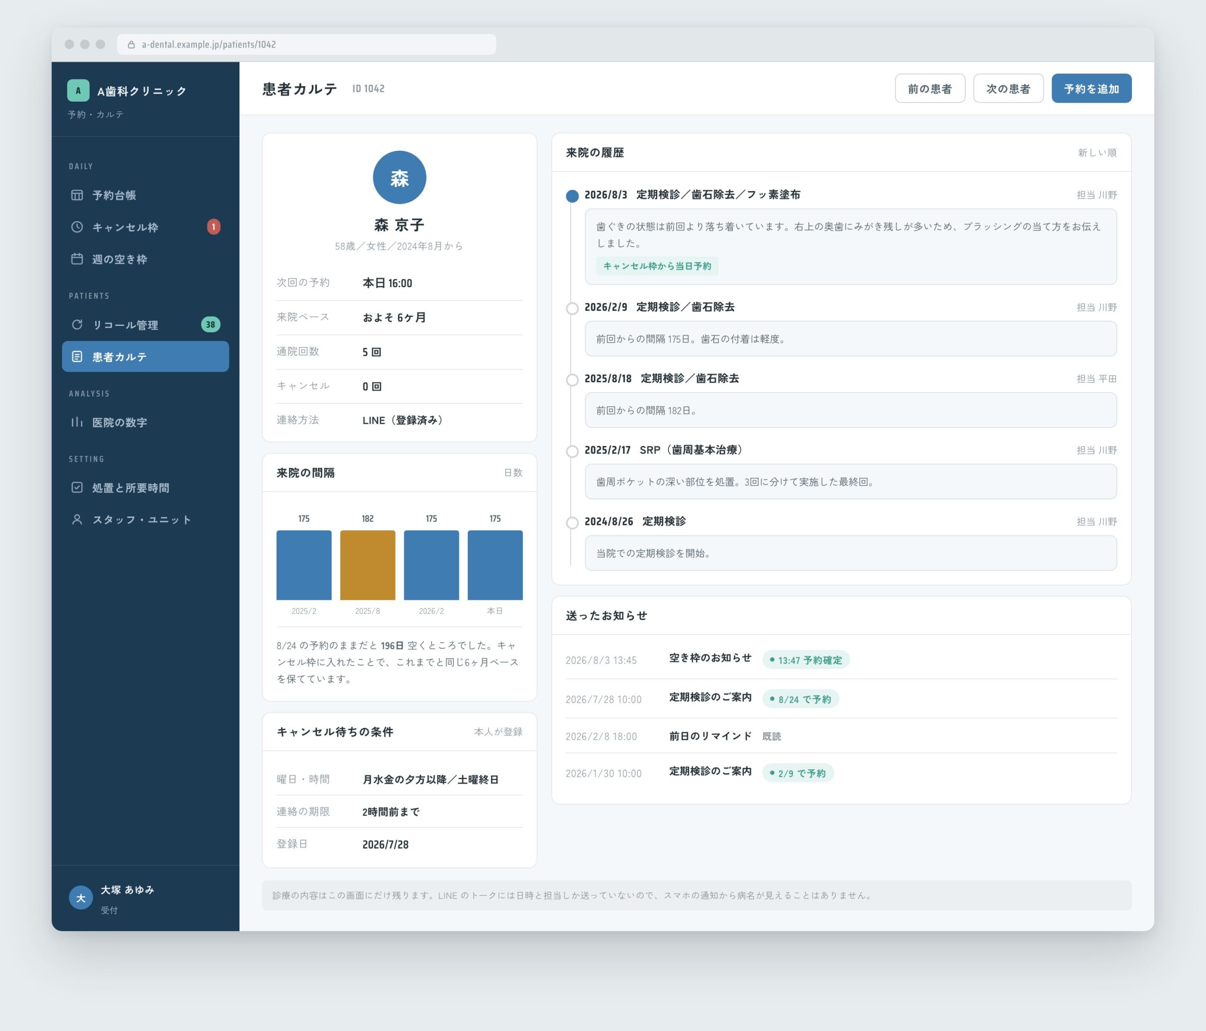Open the 患者カルテ sidebar item

pyautogui.click(x=146, y=356)
